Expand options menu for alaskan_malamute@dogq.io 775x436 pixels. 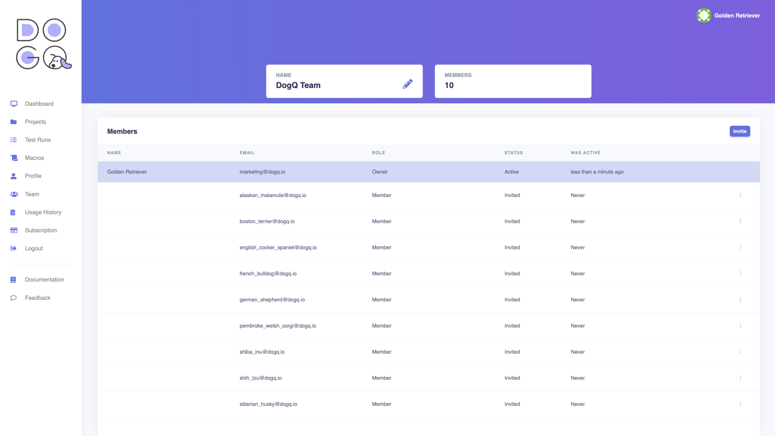coord(740,195)
